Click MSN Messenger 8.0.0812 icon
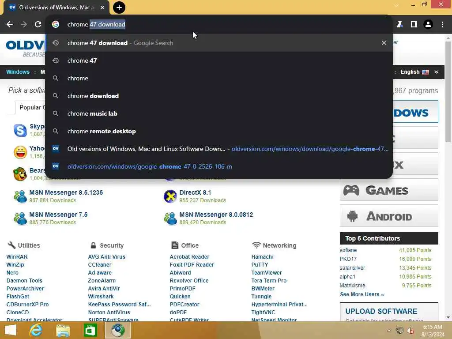Viewport: 452px width, 339px height. pyautogui.click(x=170, y=218)
